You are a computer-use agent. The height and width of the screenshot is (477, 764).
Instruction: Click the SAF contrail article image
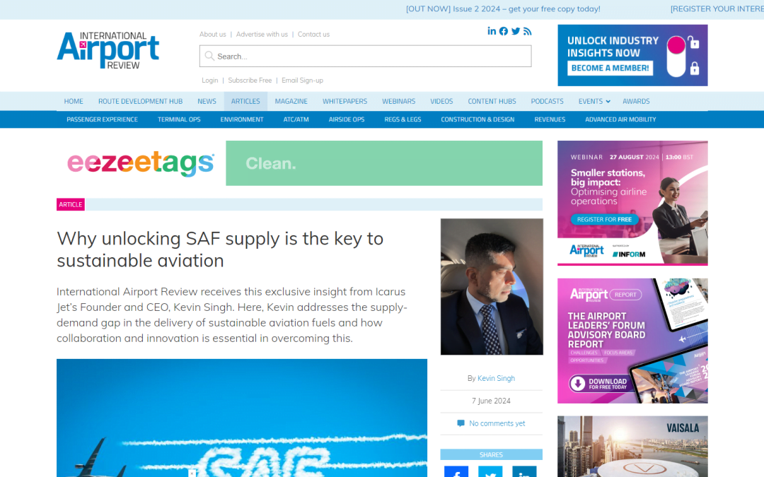(242, 418)
